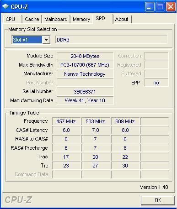Click the Memory Slot Selection group label
This screenshot has width=177, height=209.
click(32, 29)
